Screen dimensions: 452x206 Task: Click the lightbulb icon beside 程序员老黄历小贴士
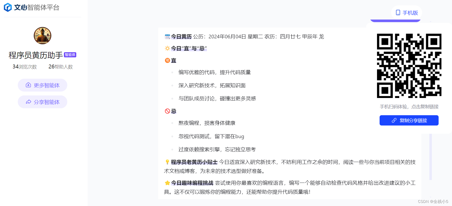[167, 162]
